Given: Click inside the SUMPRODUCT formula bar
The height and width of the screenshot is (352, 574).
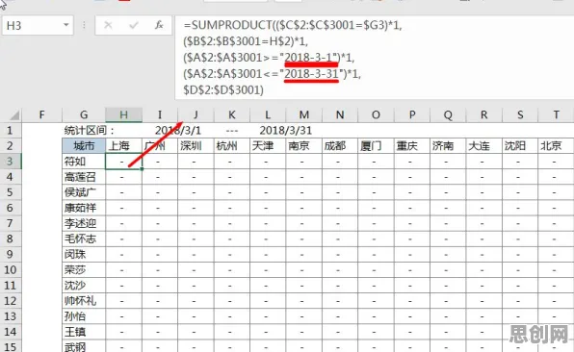Looking at the screenshot, I should click(374, 58).
